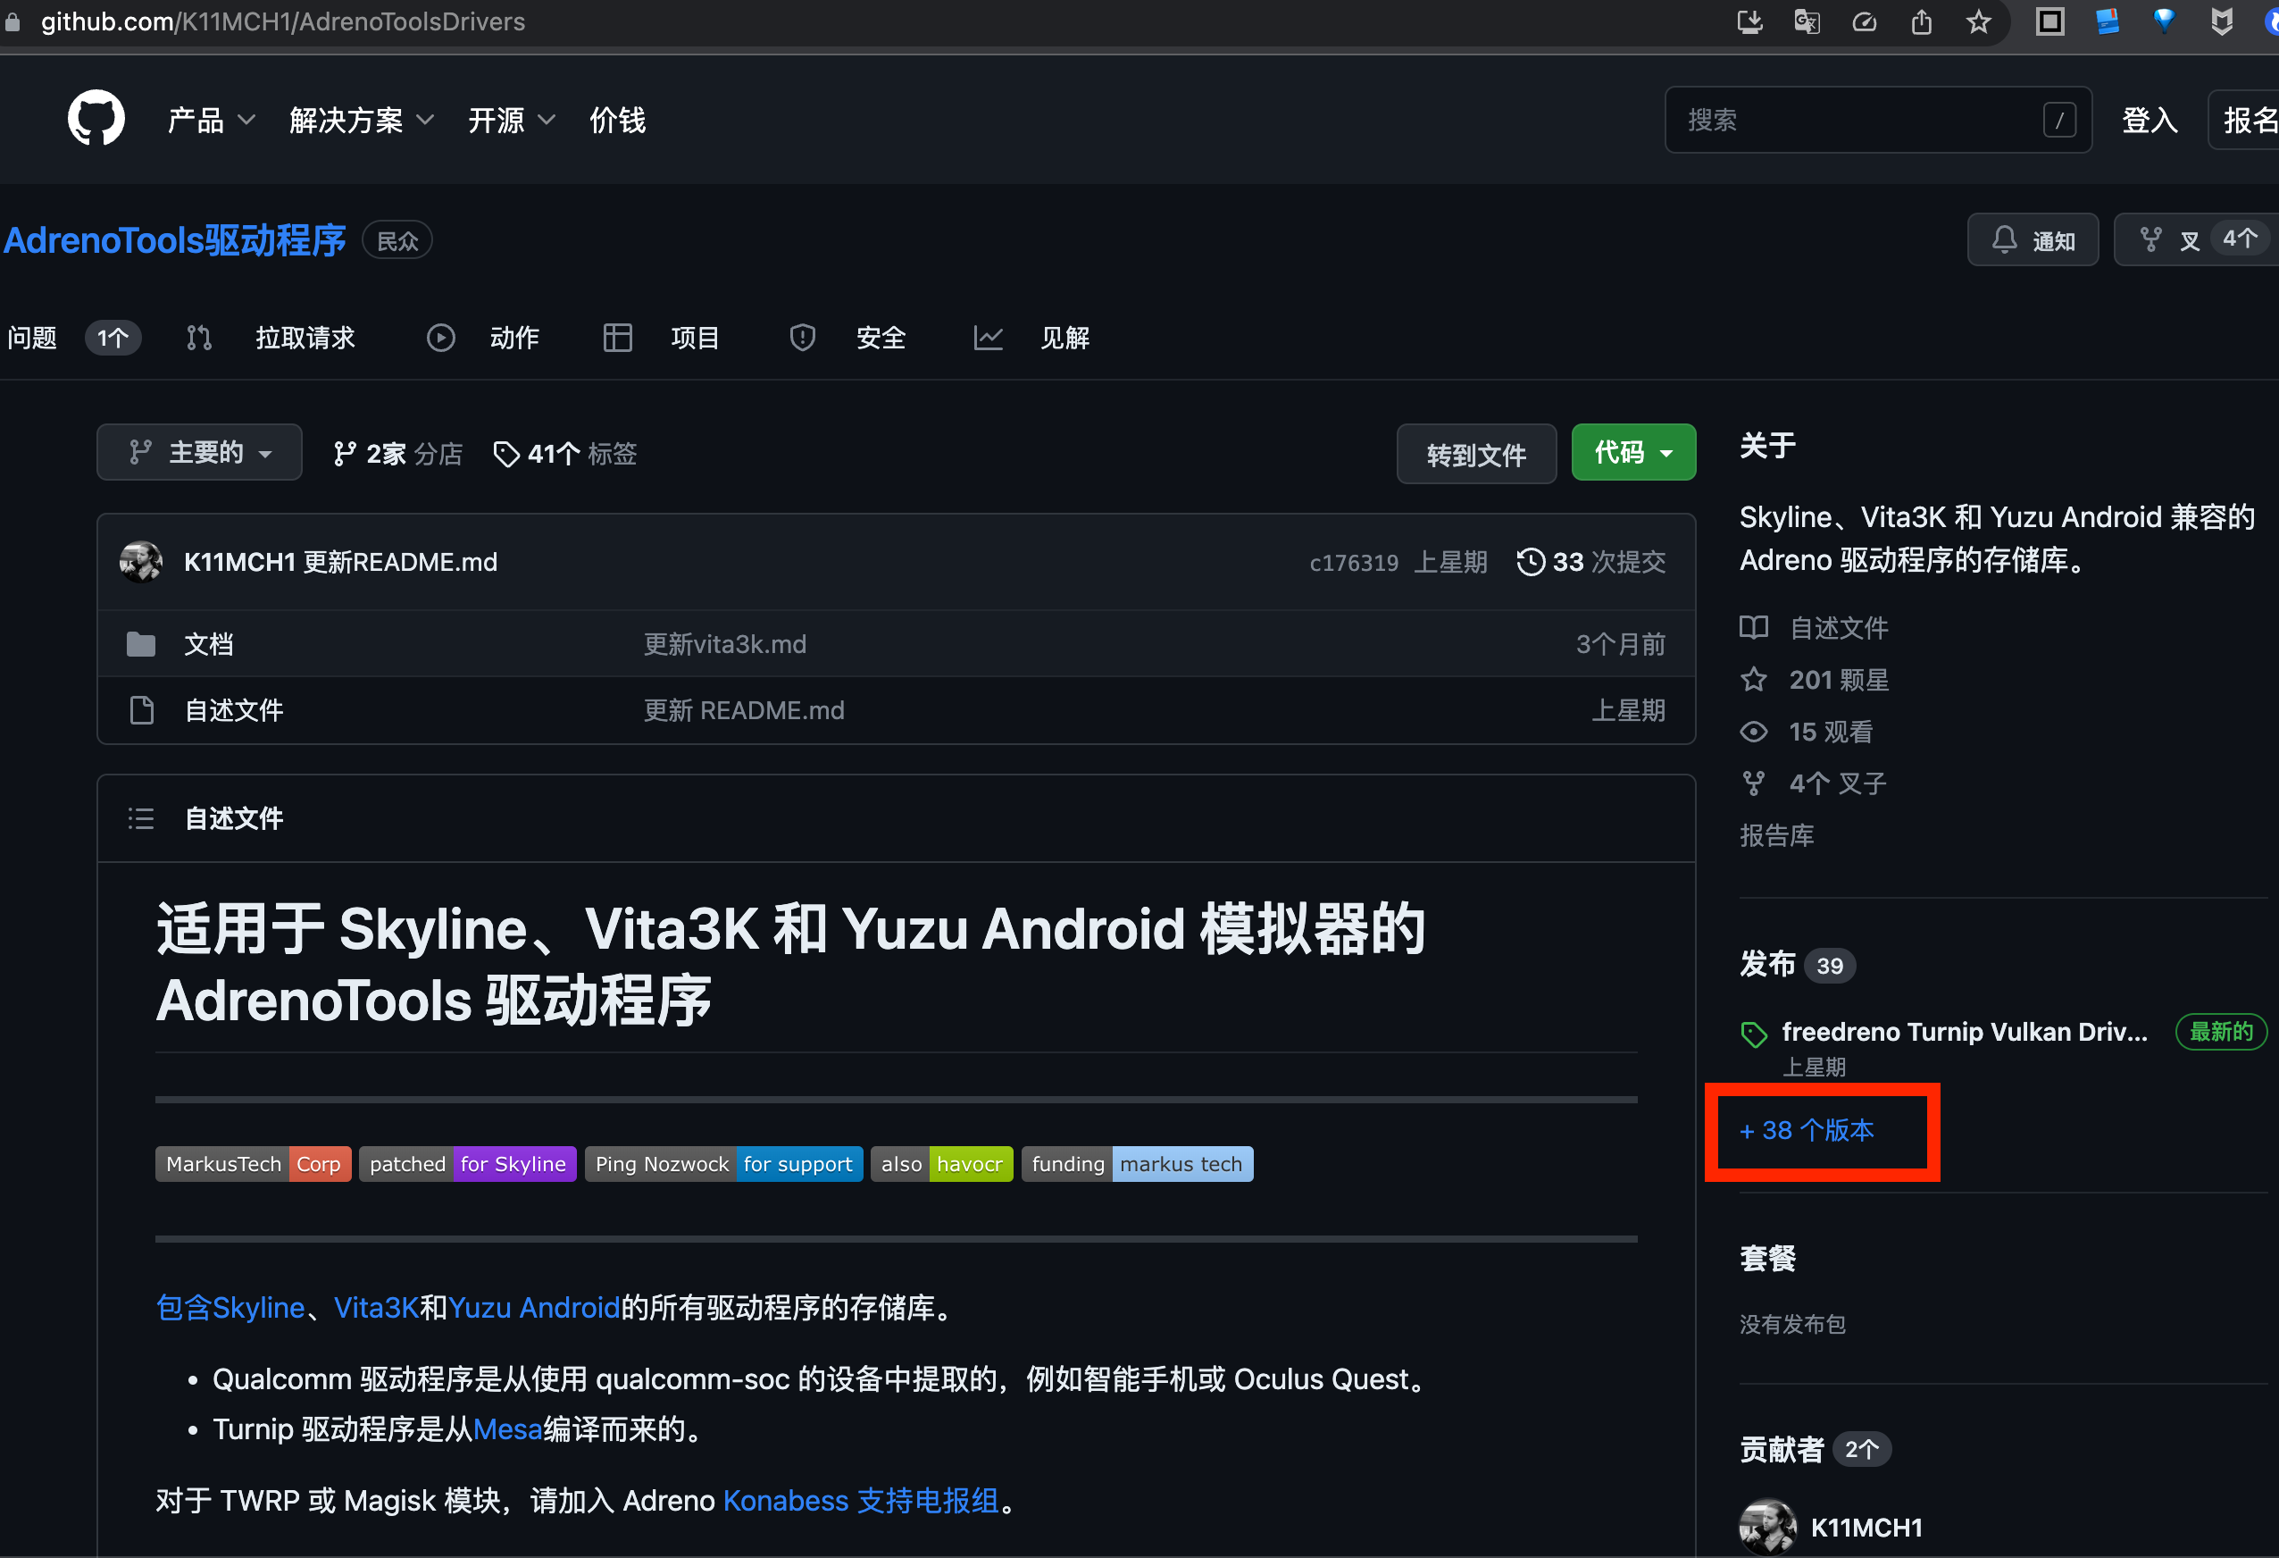This screenshot has height=1558, width=2279.
Task: Expand the 解决方案 navigation menu
Action: point(360,120)
